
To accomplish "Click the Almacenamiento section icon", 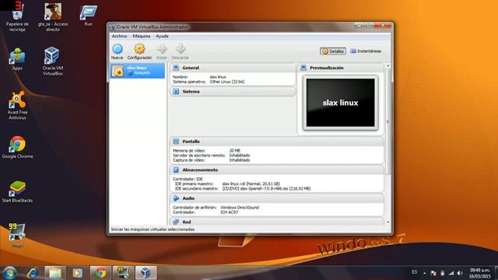I will [x=176, y=170].
